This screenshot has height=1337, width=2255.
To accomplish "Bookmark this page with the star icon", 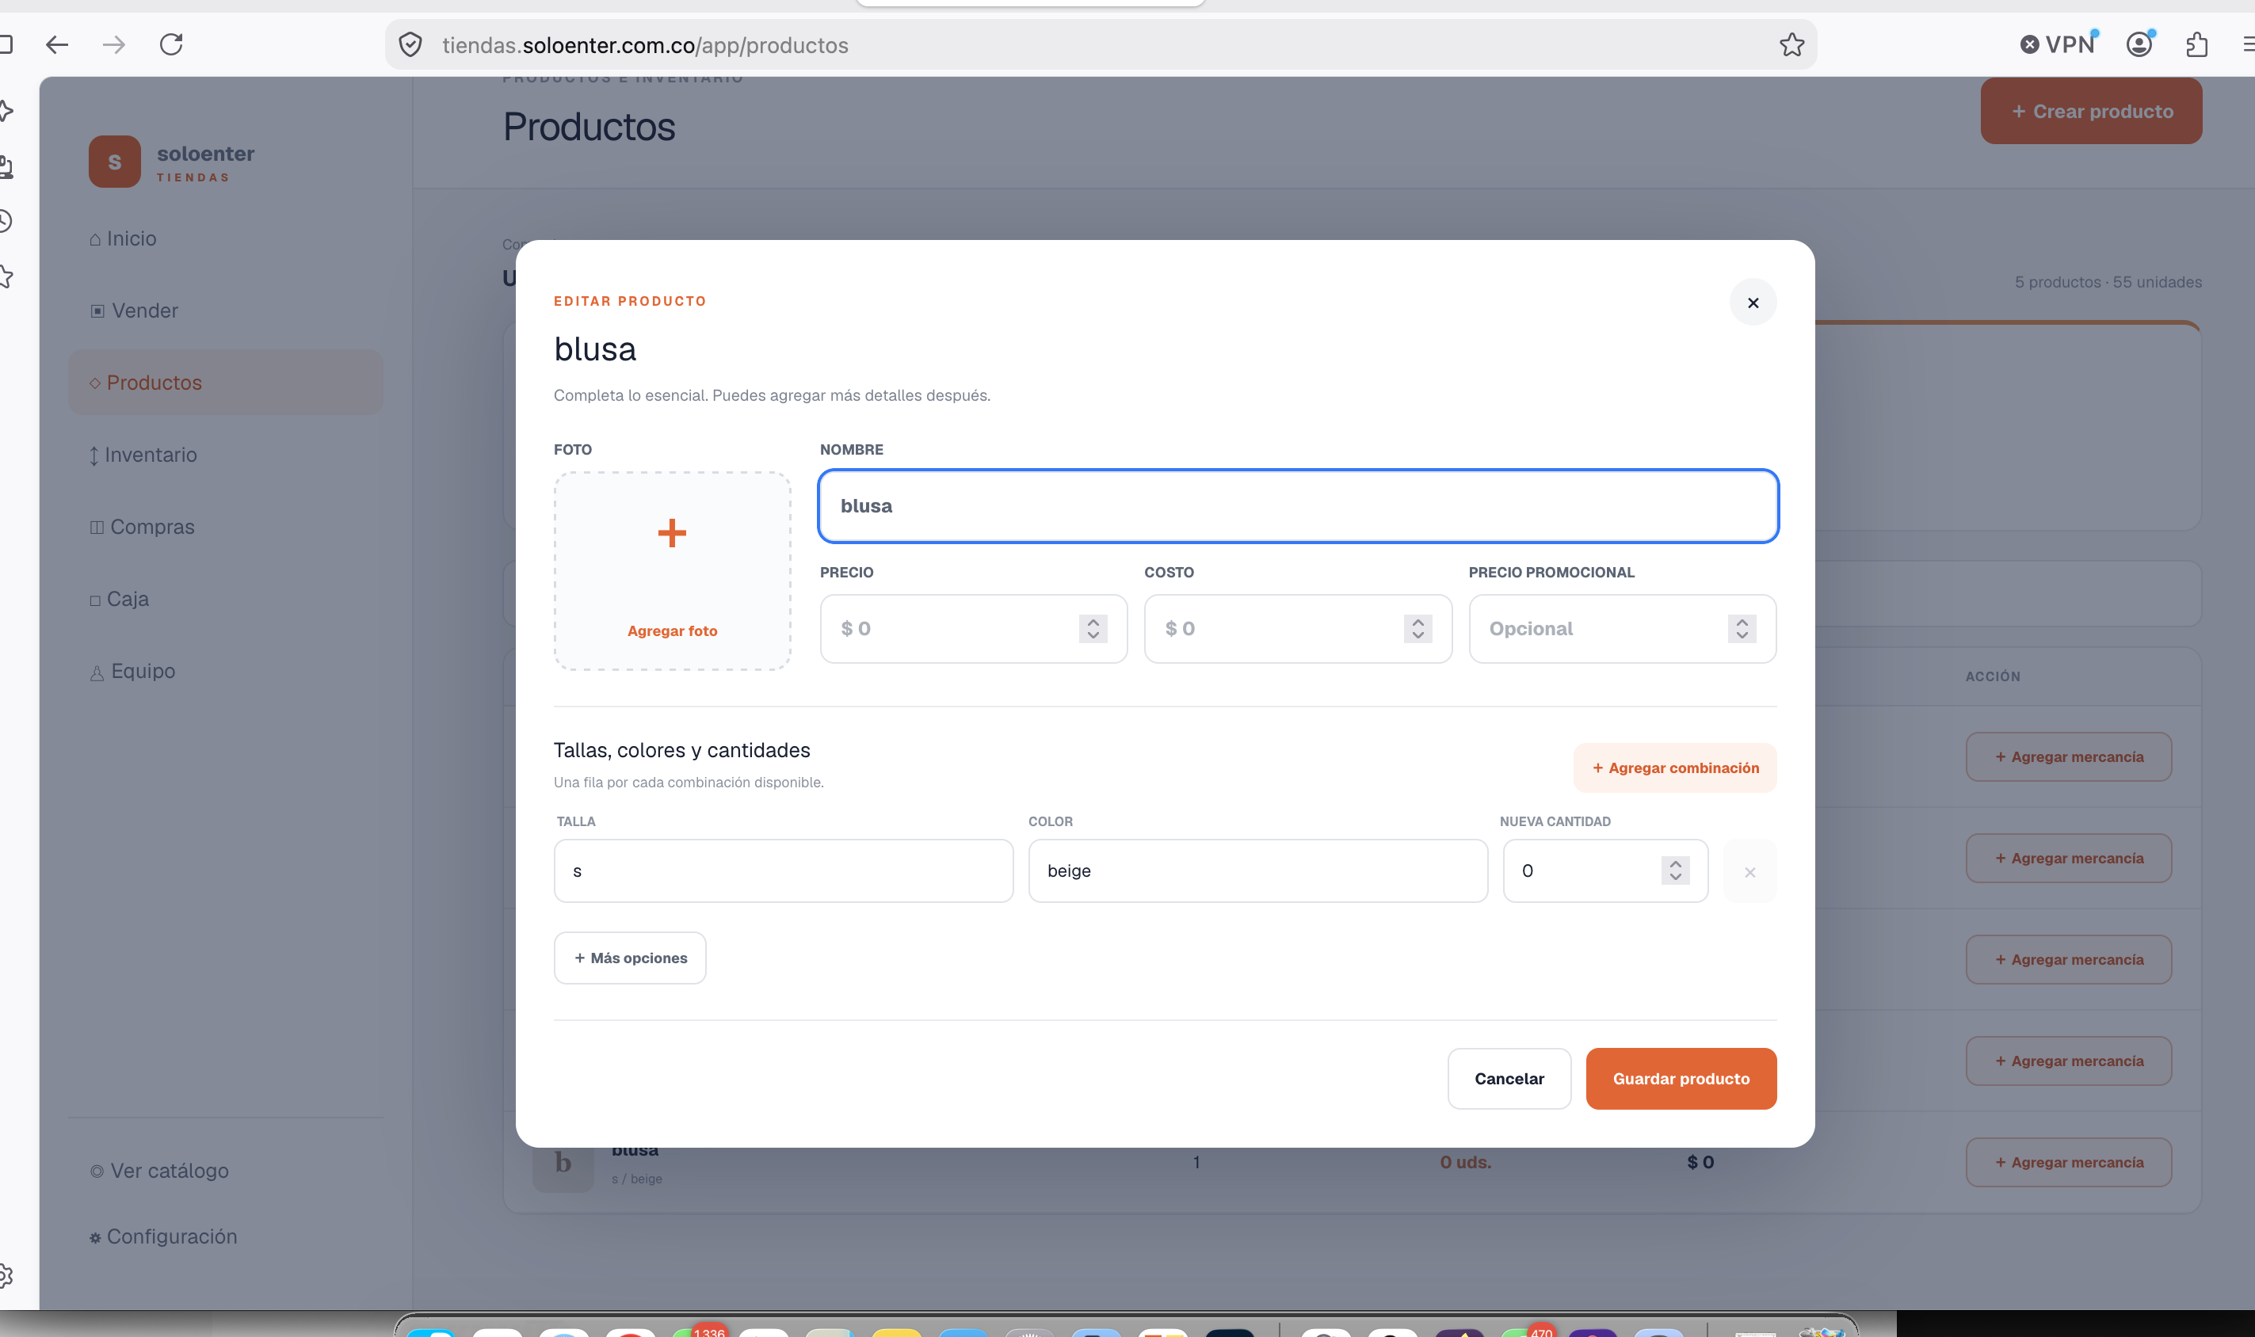I will (x=1791, y=45).
